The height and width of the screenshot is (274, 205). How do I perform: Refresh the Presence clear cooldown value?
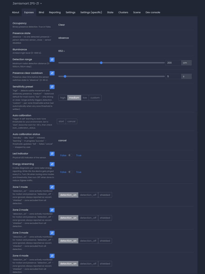point(52,73)
